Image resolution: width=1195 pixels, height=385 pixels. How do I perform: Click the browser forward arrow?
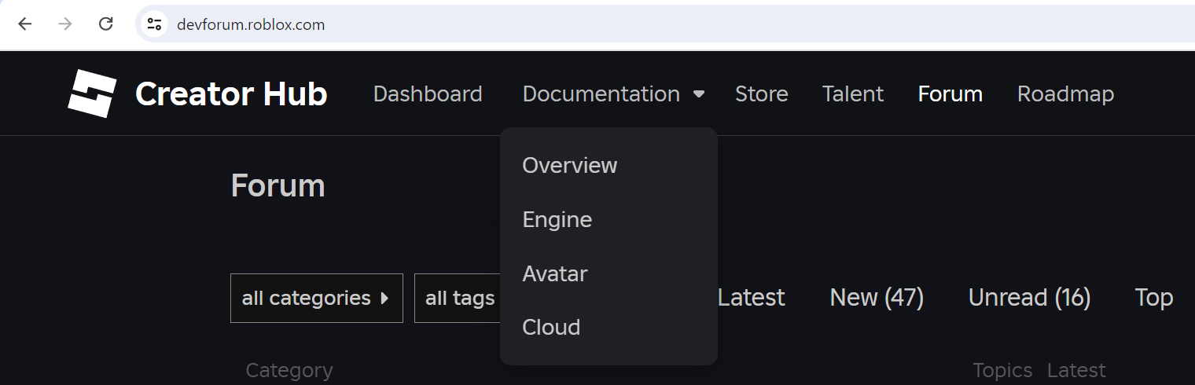click(65, 24)
